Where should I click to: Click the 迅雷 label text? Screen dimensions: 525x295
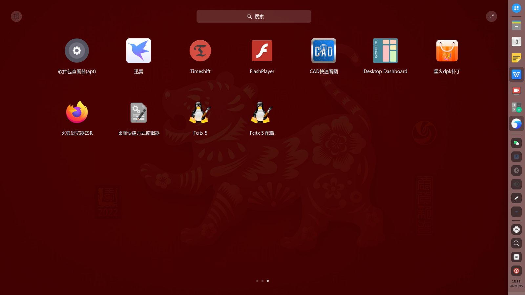tap(138, 71)
